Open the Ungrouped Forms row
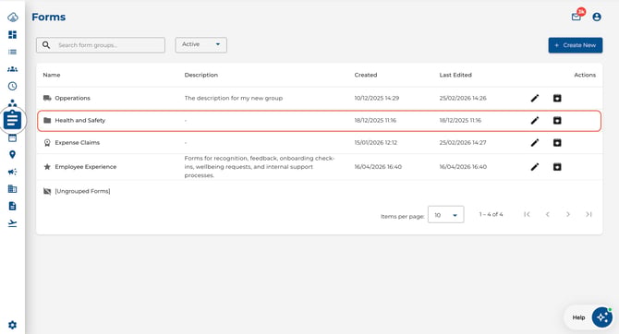Image resolution: width=619 pixels, height=334 pixels. click(x=319, y=191)
